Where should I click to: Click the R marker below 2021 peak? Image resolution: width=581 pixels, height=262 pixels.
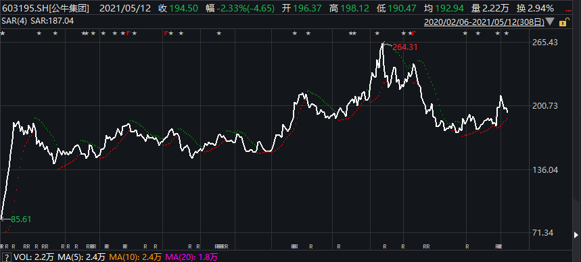tap(385, 246)
